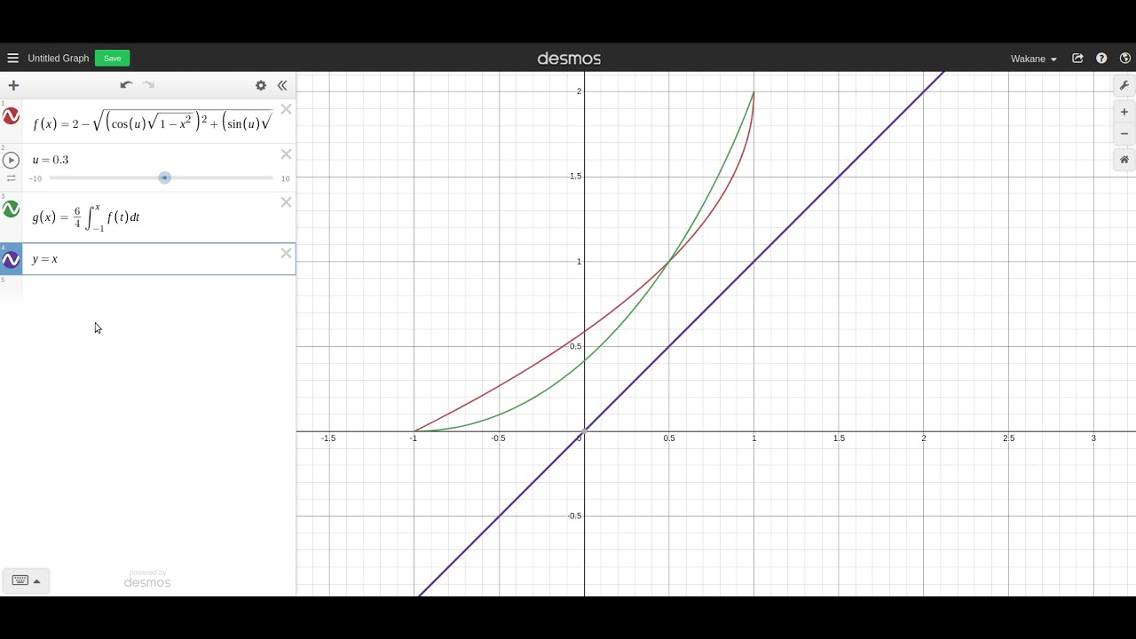
Task: Focus the g(x) integral expression field
Action: click(x=151, y=217)
